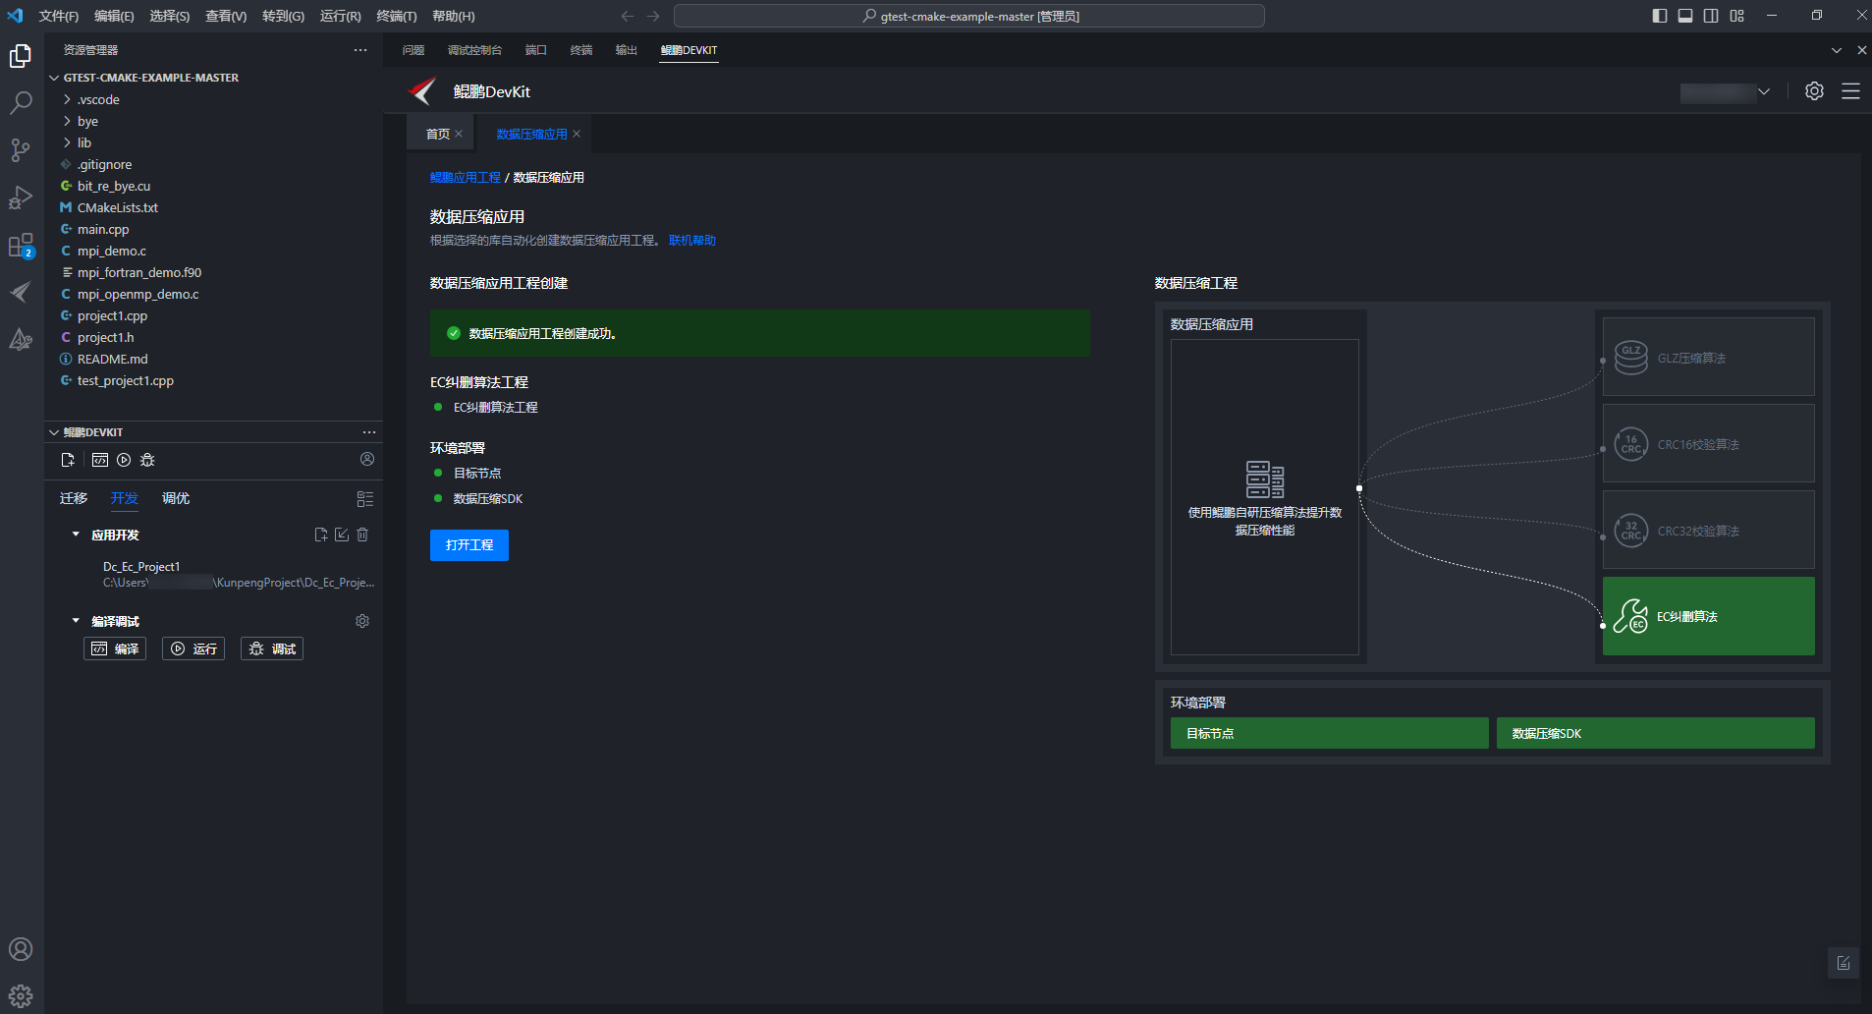Click command center search box
Viewport: 1872px width, 1014px height.
pyautogui.click(x=969, y=16)
